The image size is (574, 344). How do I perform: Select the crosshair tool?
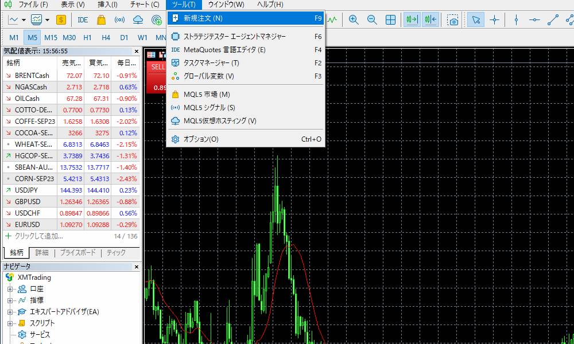(494, 19)
